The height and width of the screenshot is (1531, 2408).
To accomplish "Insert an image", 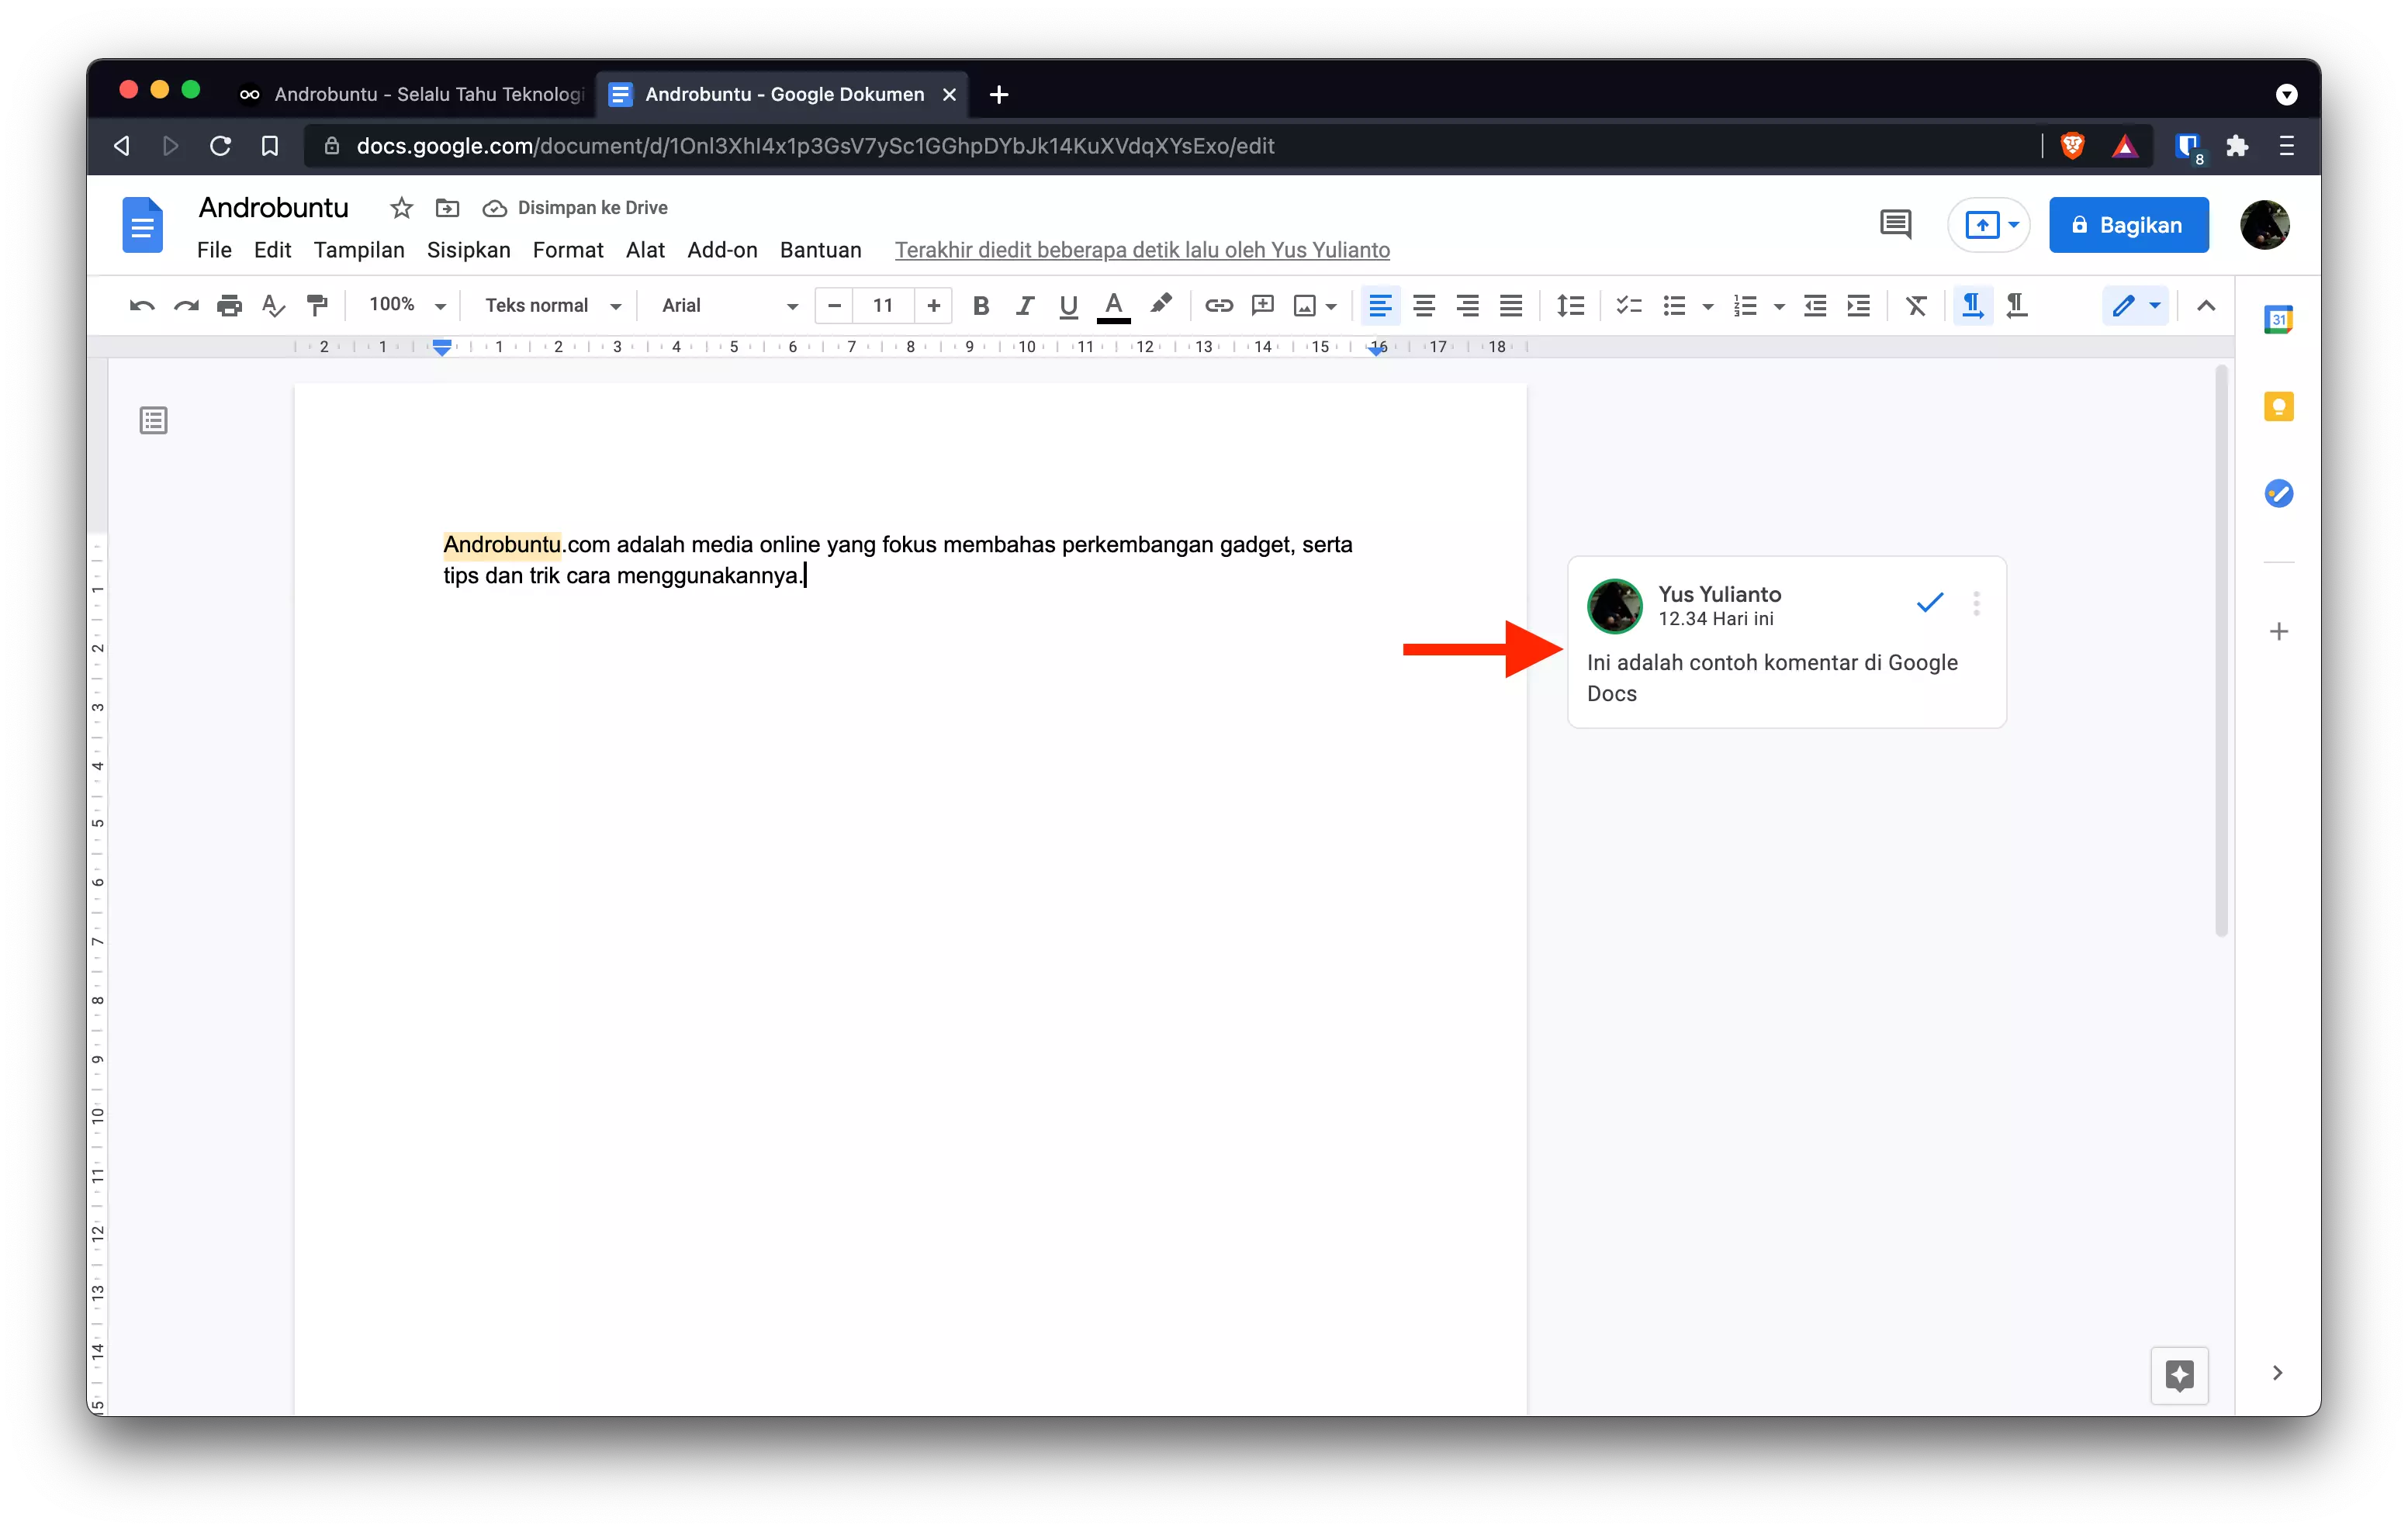I will [1305, 305].
